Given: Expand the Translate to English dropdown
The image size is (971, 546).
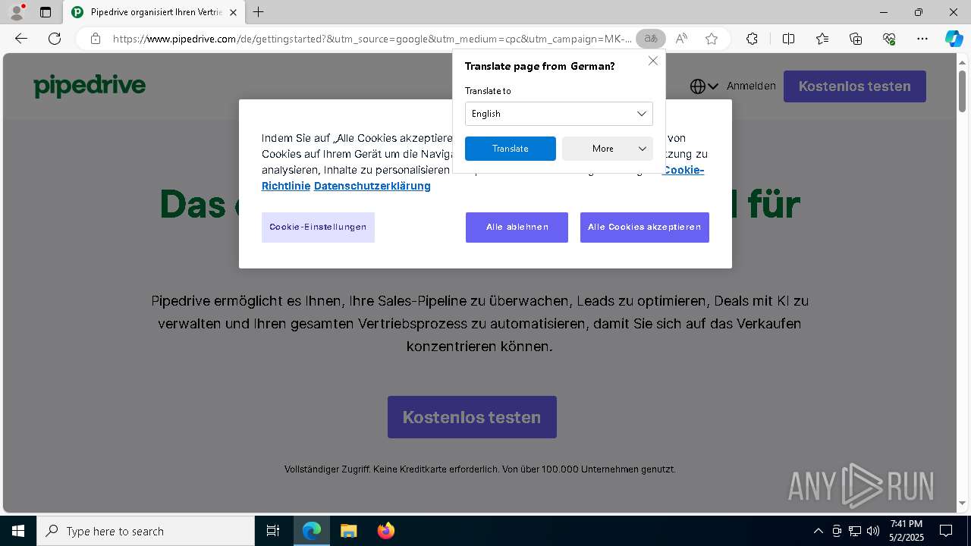Looking at the screenshot, I should coord(558,114).
